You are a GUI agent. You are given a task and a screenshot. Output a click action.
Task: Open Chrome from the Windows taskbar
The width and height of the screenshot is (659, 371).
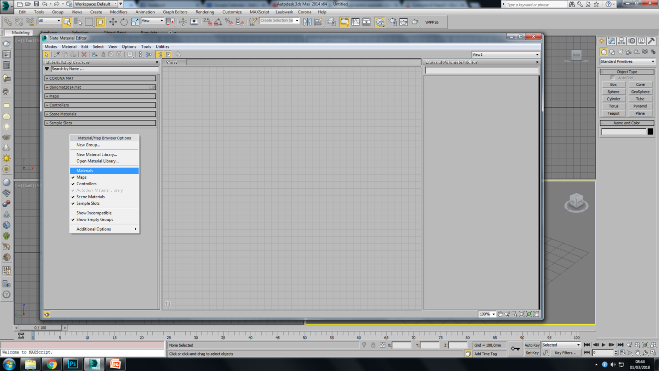coord(51,364)
